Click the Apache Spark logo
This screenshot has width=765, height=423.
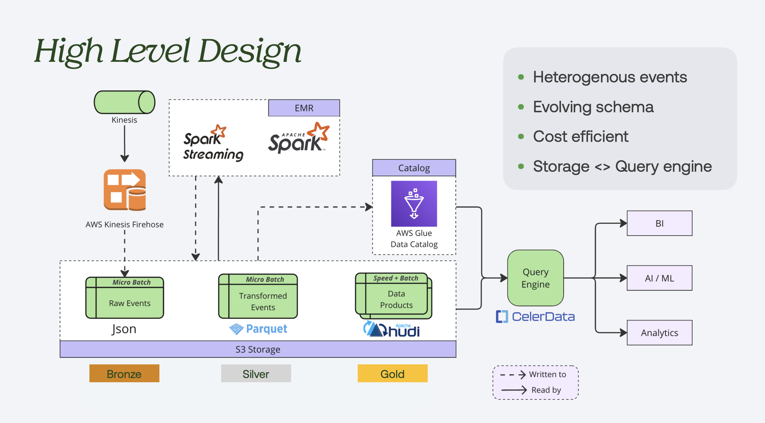click(x=298, y=138)
